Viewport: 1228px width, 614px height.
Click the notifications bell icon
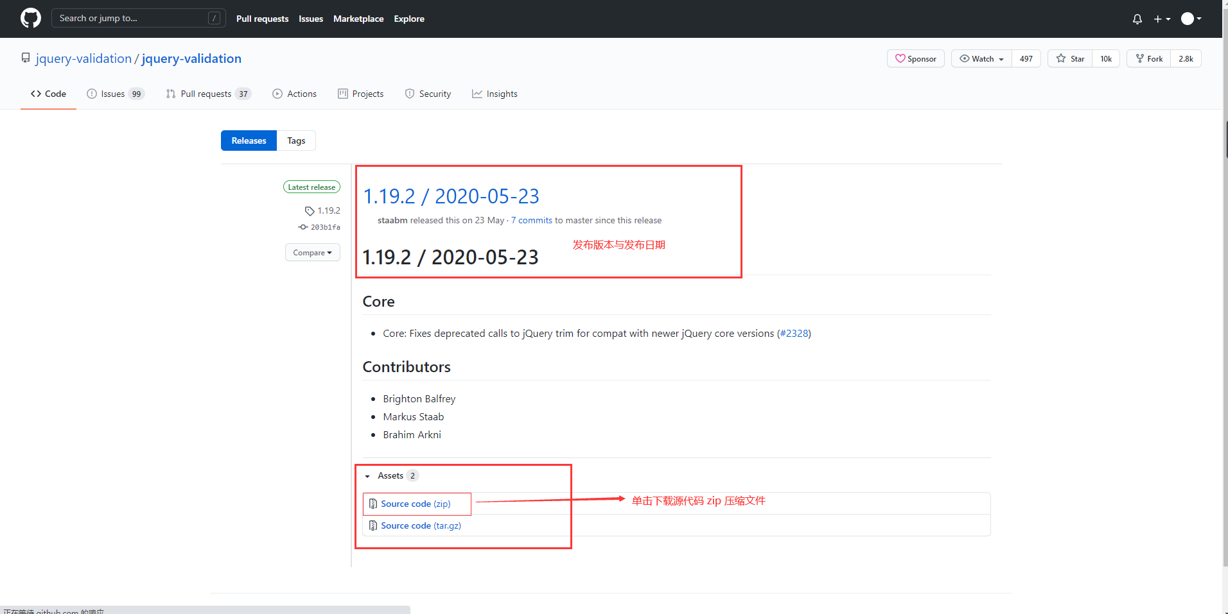(x=1137, y=19)
